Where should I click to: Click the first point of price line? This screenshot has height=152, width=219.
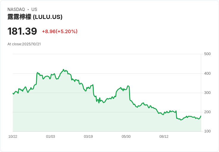(13, 93)
